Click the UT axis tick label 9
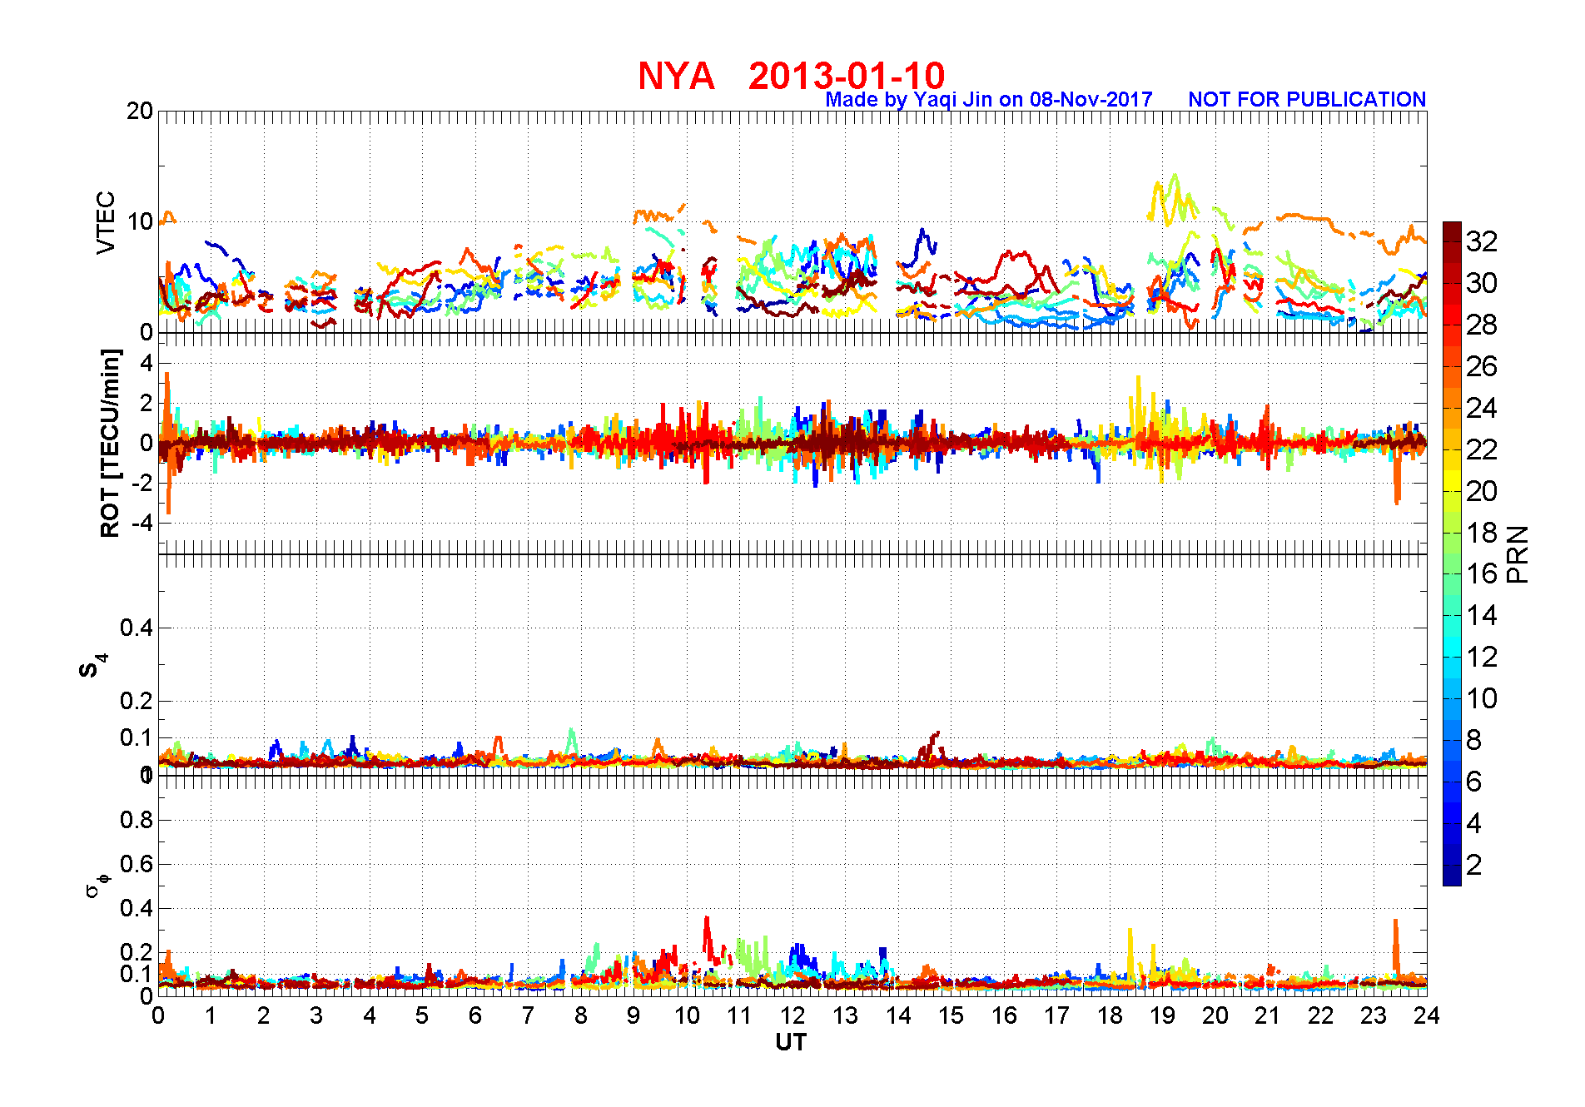This screenshot has height=1107, width=1585. [634, 1015]
